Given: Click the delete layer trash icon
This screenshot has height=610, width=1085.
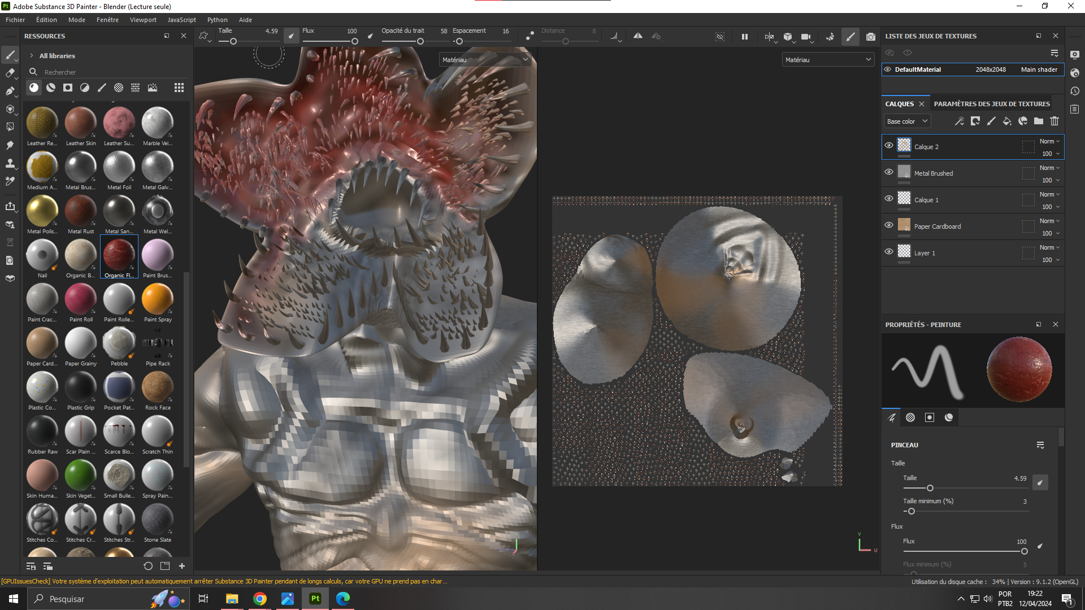Looking at the screenshot, I should tap(1054, 121).
